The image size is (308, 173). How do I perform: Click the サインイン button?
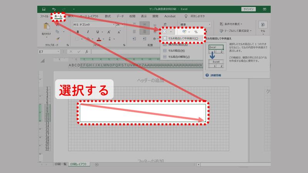[248, 9]
